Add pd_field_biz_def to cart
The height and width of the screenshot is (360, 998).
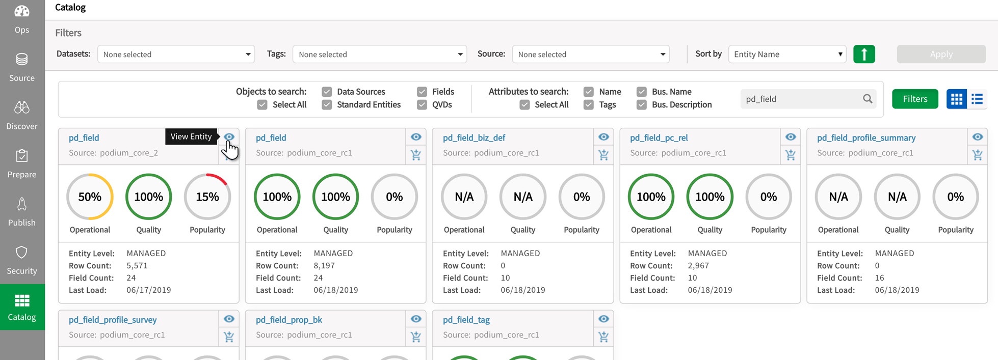[x=603, y=155]
